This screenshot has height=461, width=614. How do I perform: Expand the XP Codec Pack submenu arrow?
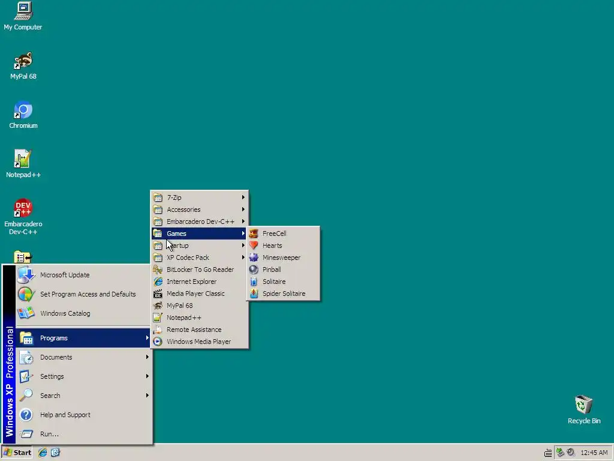(x=243, y=258)
